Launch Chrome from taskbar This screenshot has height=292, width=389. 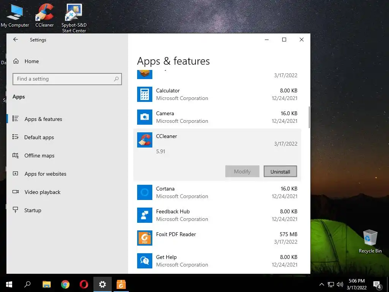click(x=65, y=284)
